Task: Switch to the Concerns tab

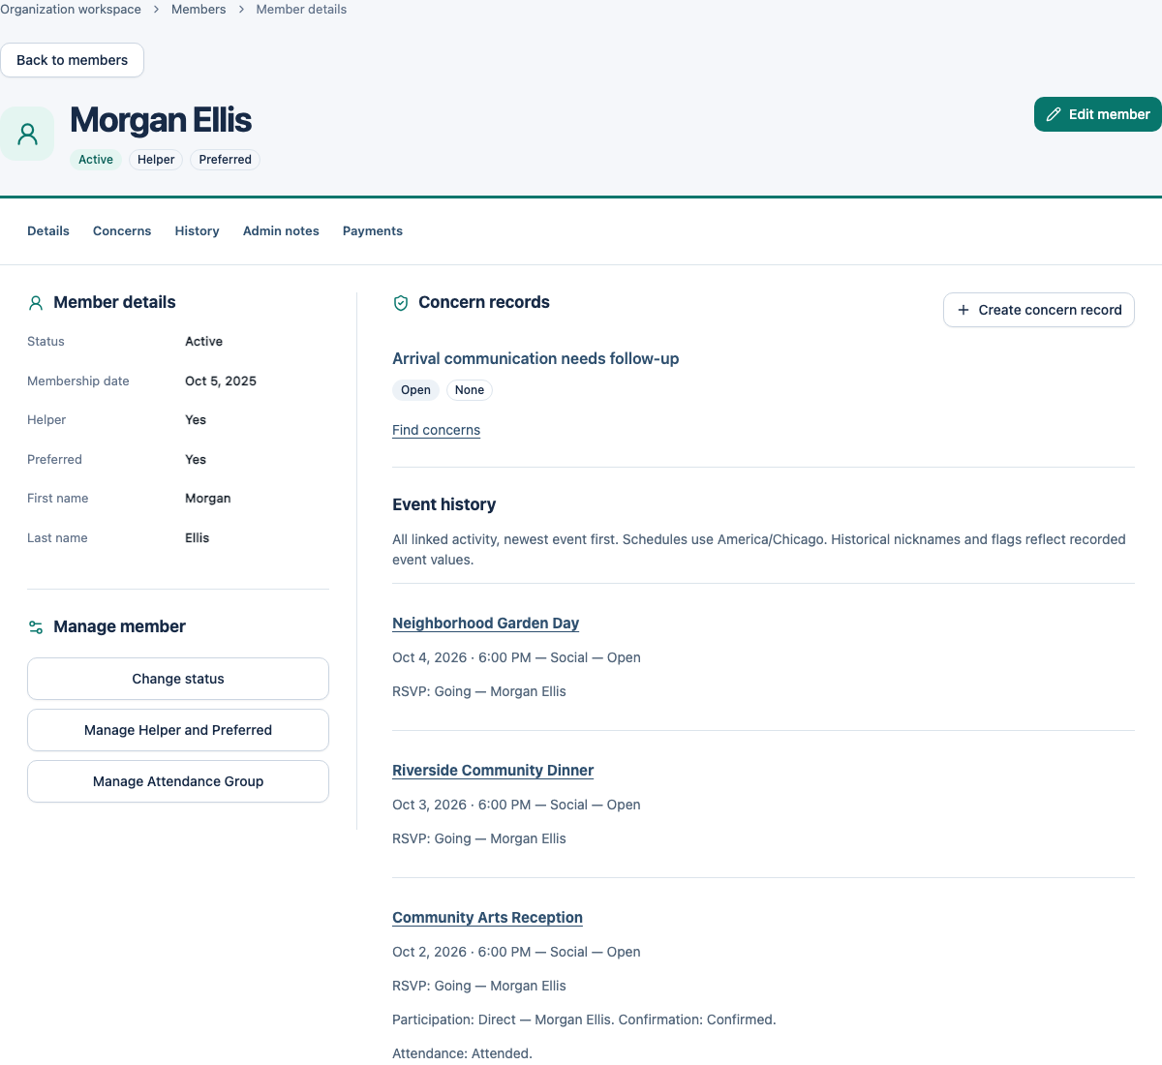Action: 122,231
